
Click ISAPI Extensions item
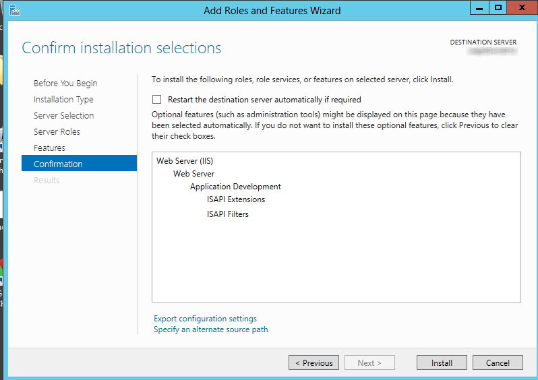(236, 199)
